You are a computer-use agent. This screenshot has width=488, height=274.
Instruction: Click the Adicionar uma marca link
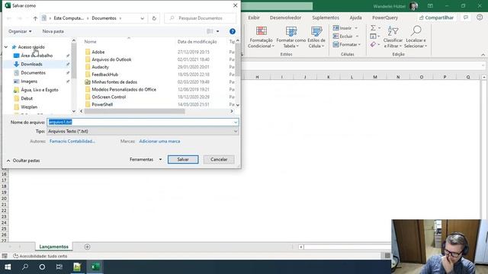click(x=159, y=142)
